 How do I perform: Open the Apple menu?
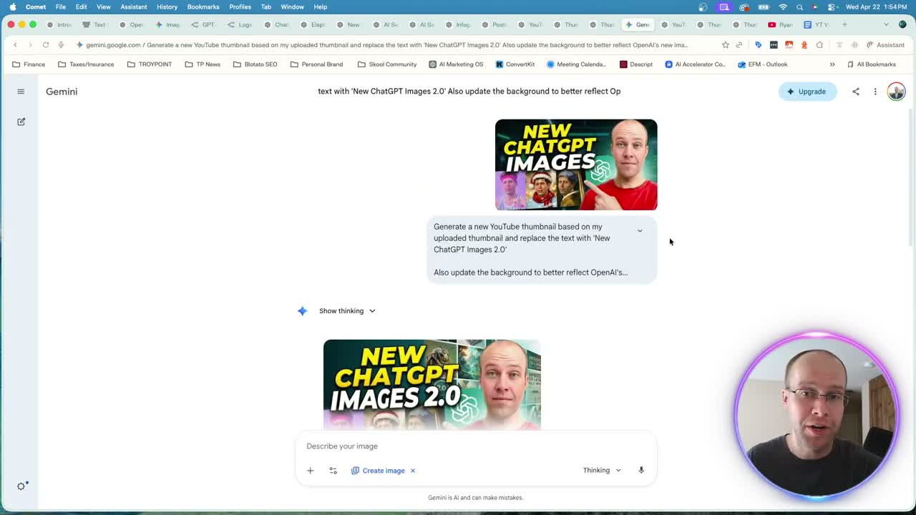(x=13, y=7)
